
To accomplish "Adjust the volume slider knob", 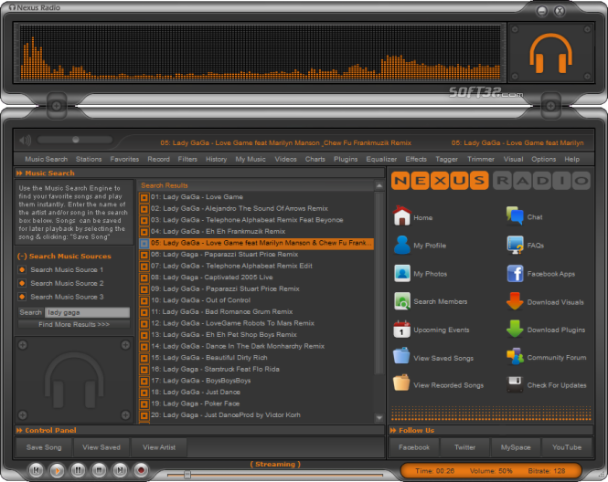I will (x=76, y=140).
